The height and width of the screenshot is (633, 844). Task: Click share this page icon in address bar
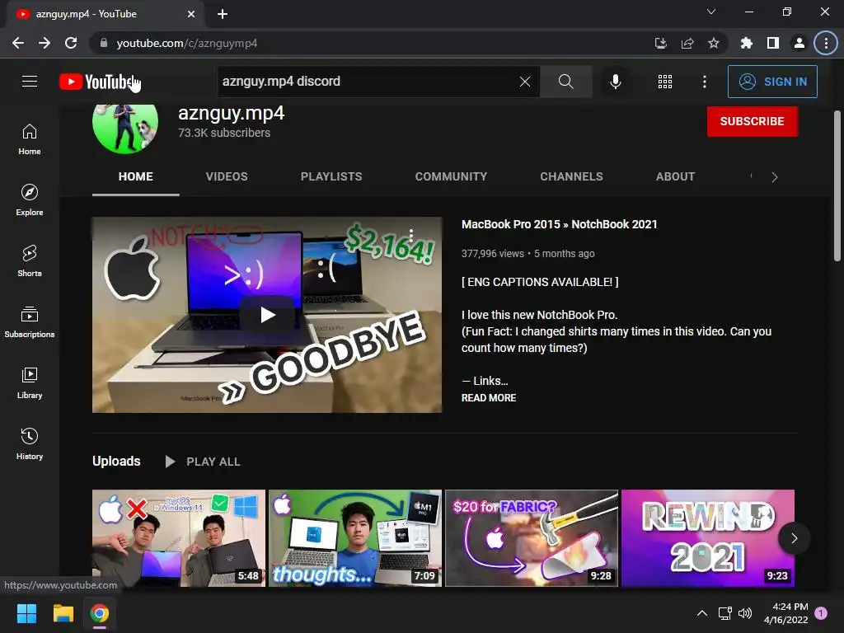click(687, 43)
